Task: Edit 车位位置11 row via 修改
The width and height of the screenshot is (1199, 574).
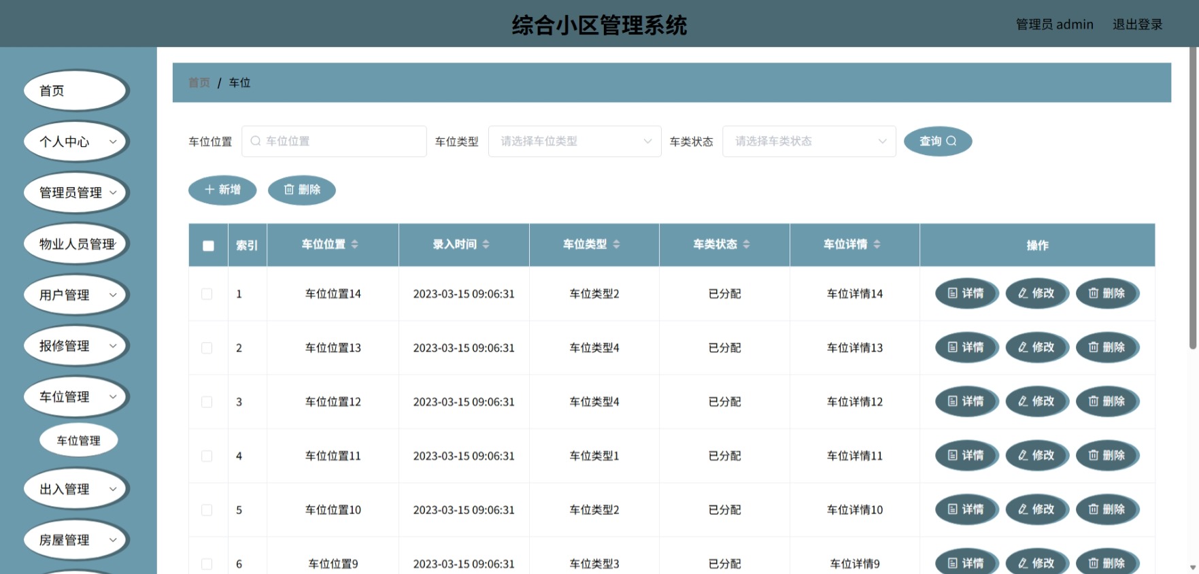Action: 1036,455
